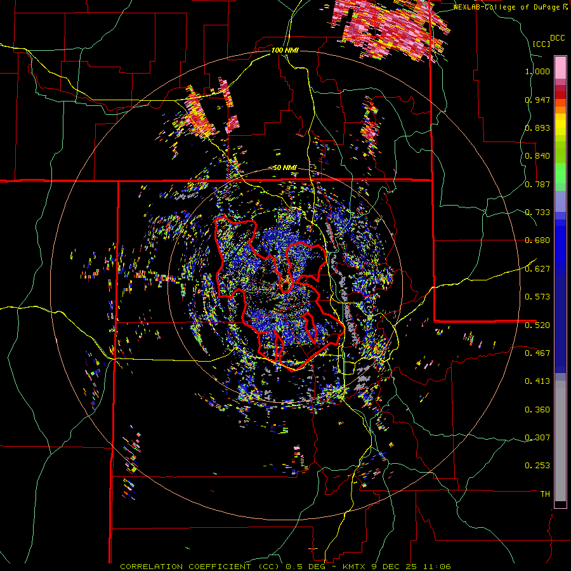Click the 0.947 legend value
The width and height of the screenshot is (571, 571).
[537, 100]
